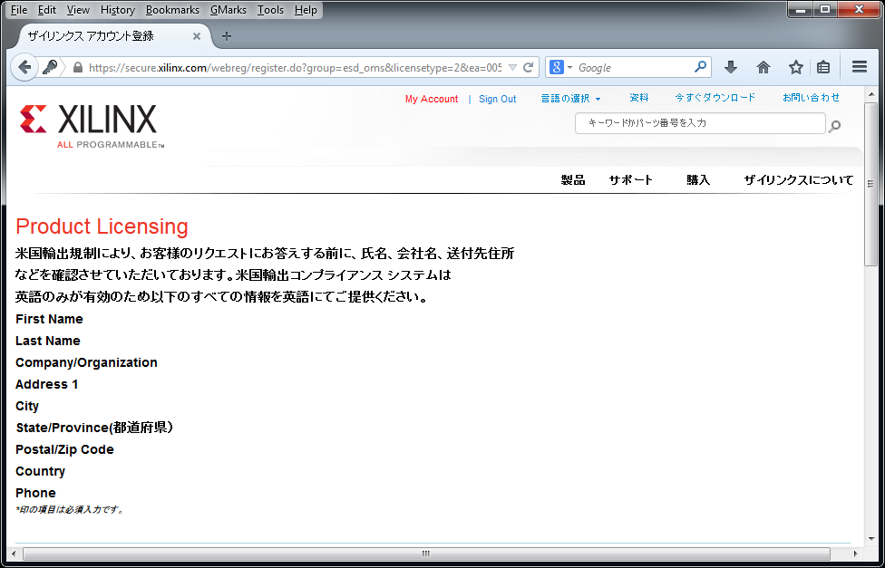Image resolution: width=885 pixels, height=568 pixels.
Task: Click the 今すぐダウンロード link
Action: [715, 98]
